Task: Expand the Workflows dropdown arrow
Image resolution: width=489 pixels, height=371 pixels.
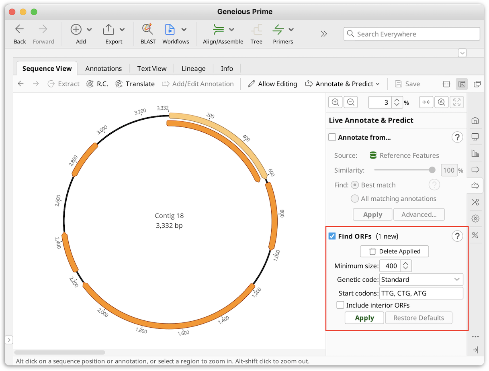Action: point(184,30)
